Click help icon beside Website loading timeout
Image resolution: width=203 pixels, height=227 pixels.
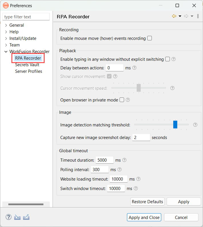[138, 179]
